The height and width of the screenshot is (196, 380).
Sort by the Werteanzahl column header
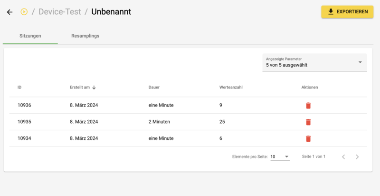(x=231, y=88)
